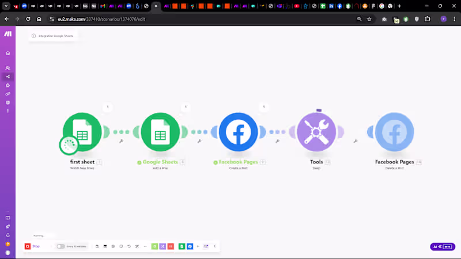Click the wrench filter between first sheet and Google Sheets
Image resolution: width=461 pixels, height=259 pixels.
coord(121,141)
